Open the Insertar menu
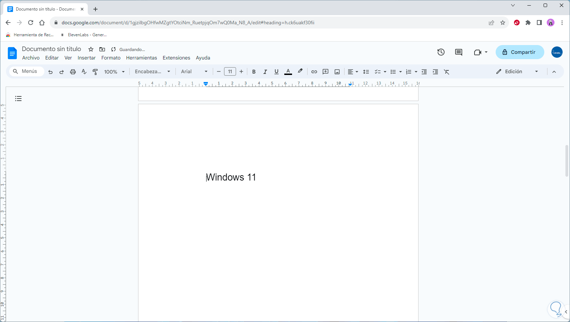Image resolution: width=570 pixels, height=322 pixels. click(x=87, y=58)
